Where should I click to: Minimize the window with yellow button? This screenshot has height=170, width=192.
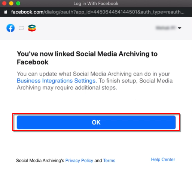point(11,3)
